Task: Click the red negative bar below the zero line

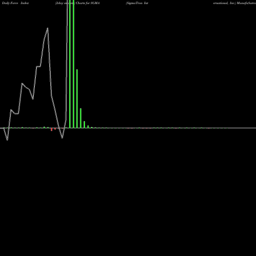Action: tap(51, 130)
